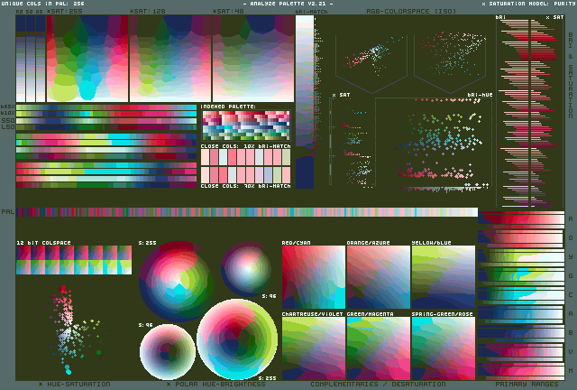577x390 pixels.
Task: Click the S50 hue band row
Action: (x=106, y=121)
